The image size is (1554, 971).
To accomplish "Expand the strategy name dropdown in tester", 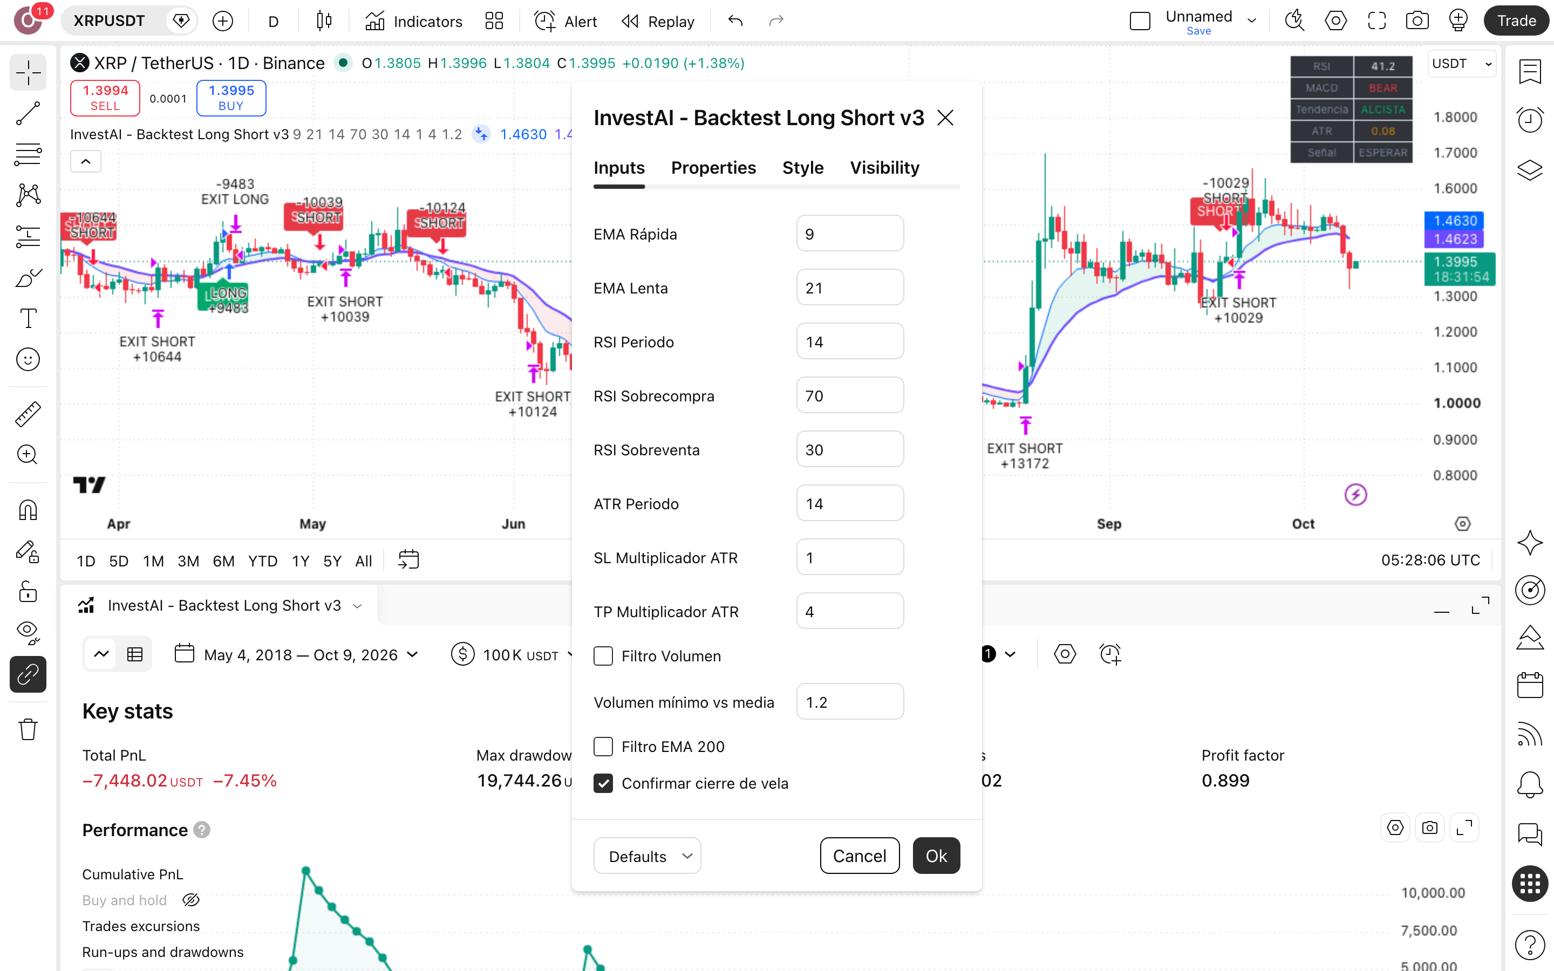I will (358, 606).
